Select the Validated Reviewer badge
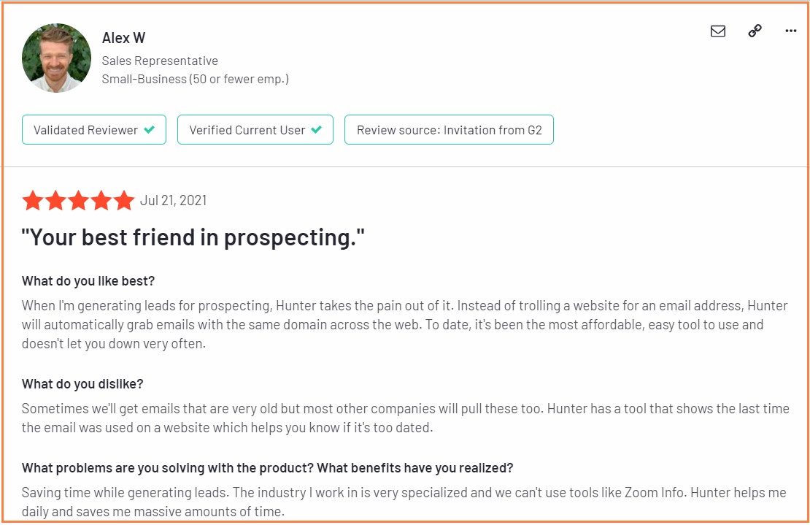This screenshot has width=810, height=525. (94, 130)
